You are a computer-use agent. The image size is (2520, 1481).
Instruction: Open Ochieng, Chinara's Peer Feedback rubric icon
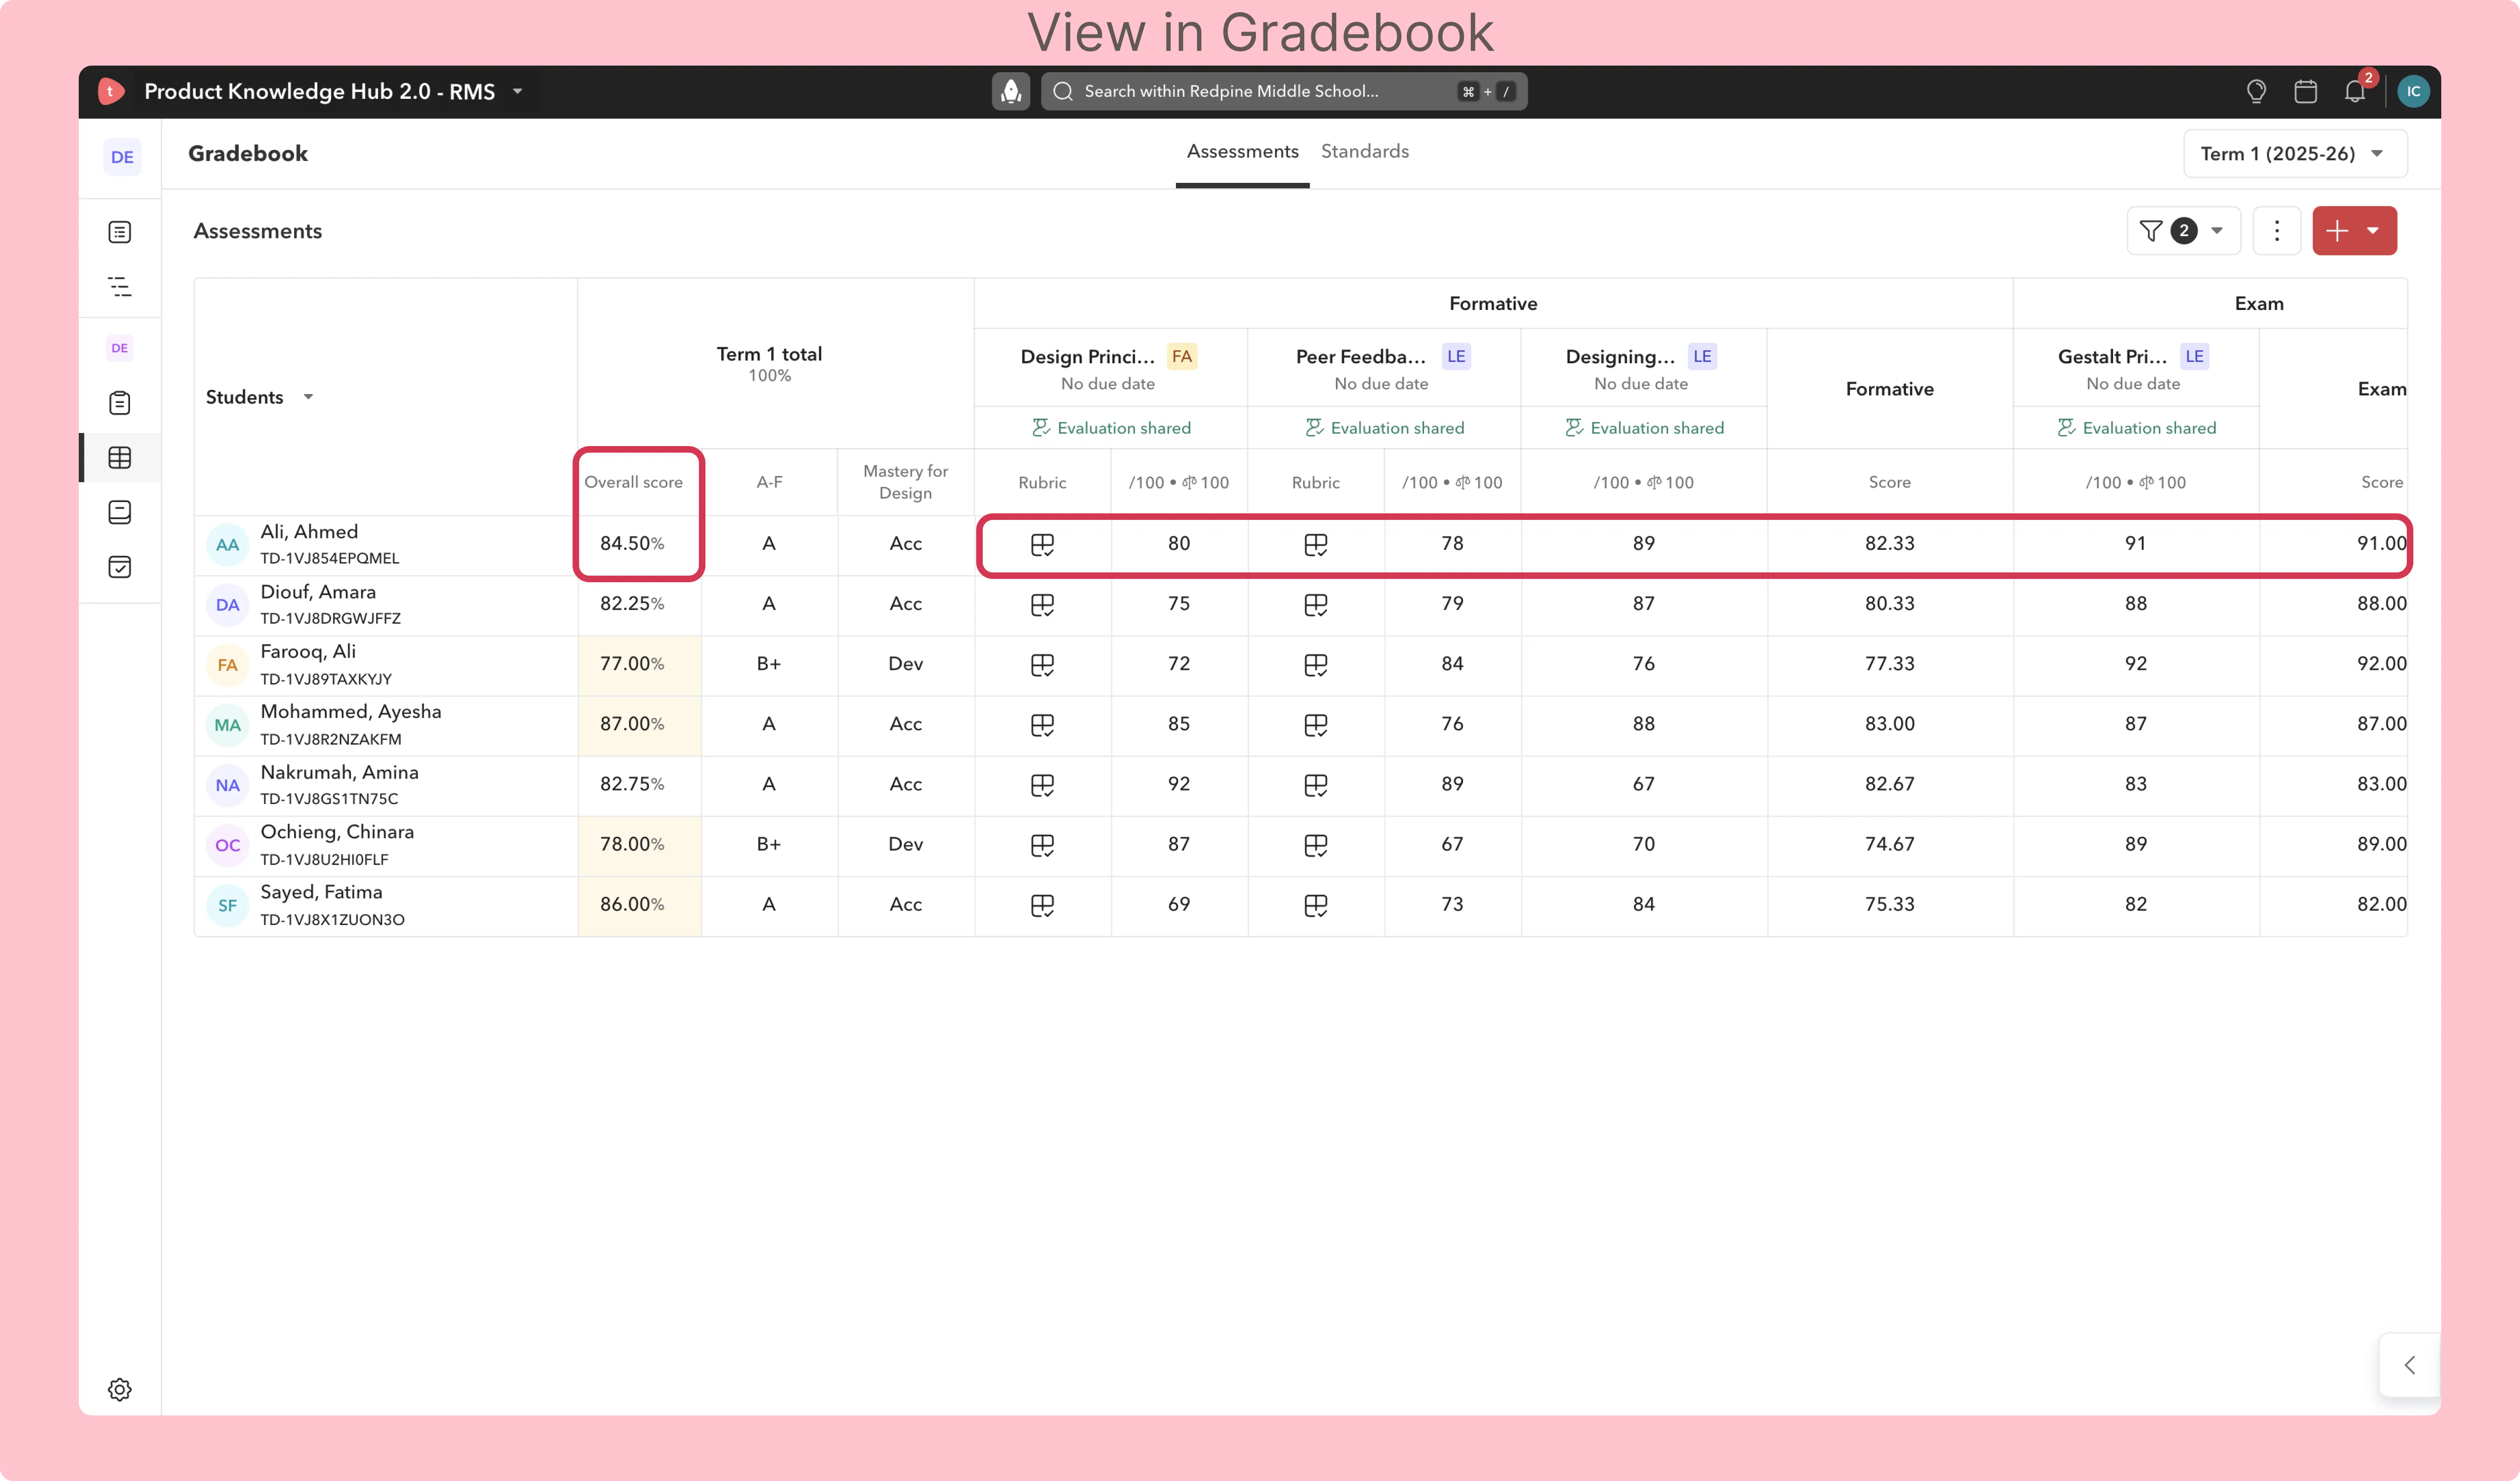tap(1316, 845)
